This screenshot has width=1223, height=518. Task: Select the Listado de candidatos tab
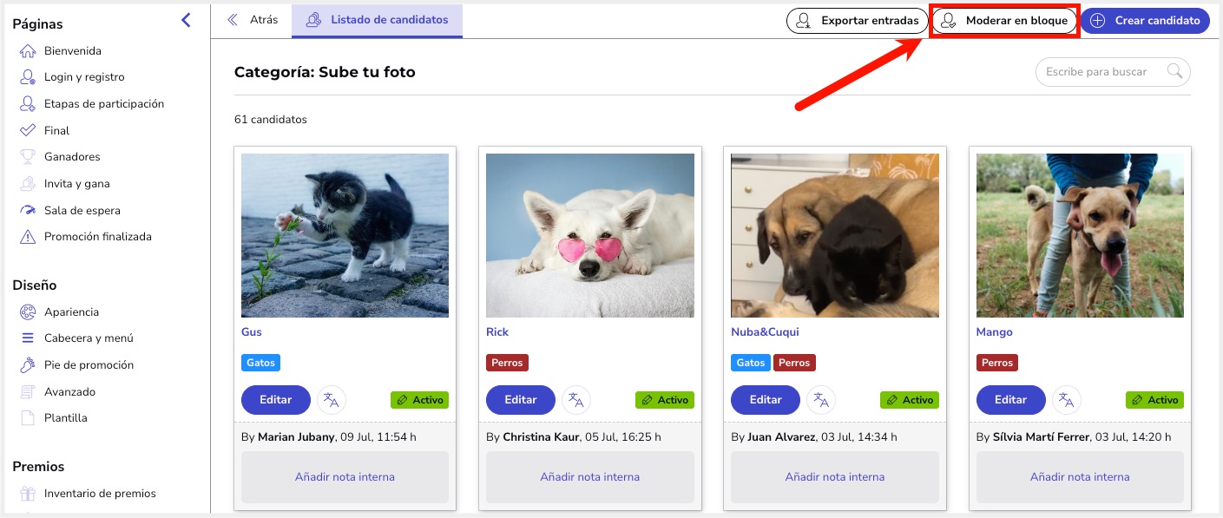[x=377, y=20]
